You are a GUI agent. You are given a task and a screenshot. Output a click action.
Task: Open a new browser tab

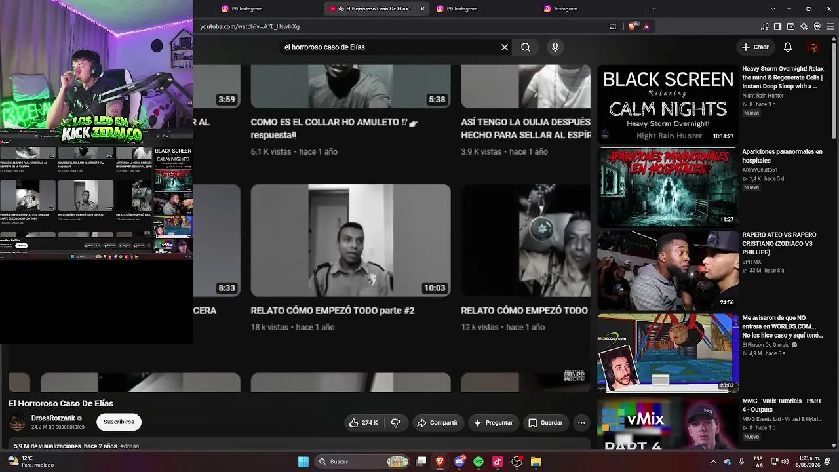pyautogui.click(x=653, y=9)
